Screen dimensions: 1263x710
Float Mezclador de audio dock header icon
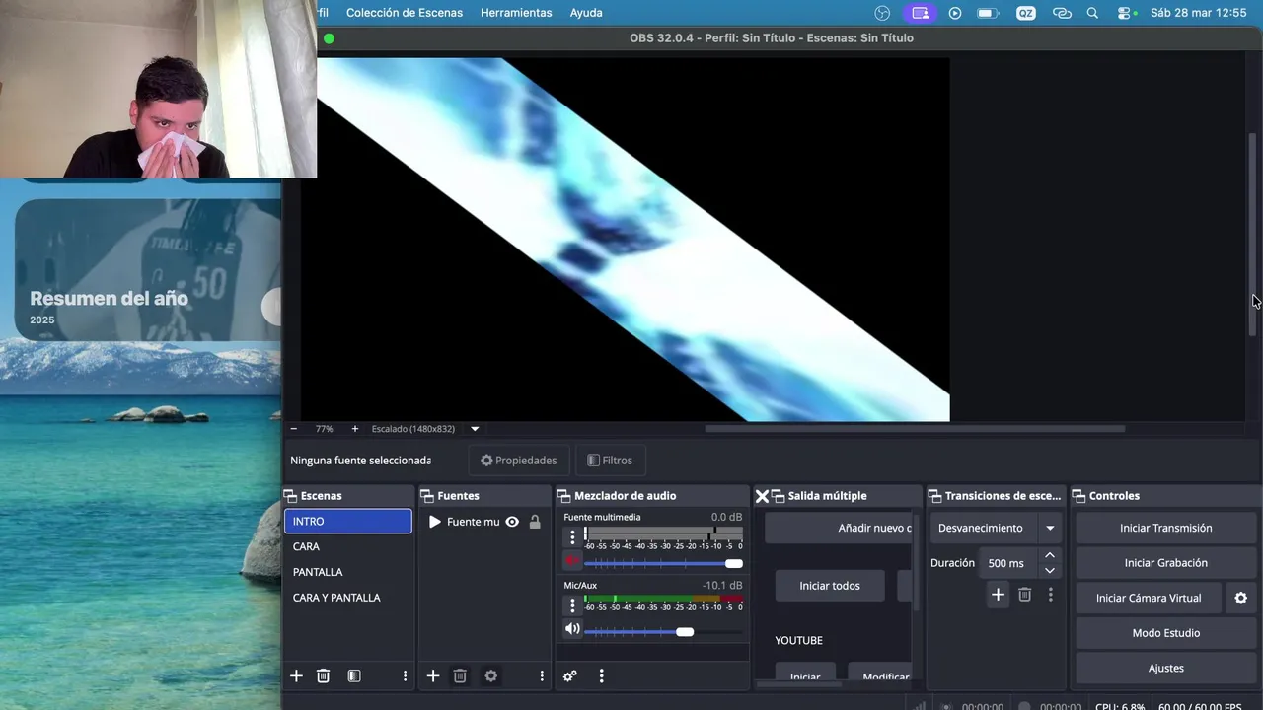[x=564, y=496]
